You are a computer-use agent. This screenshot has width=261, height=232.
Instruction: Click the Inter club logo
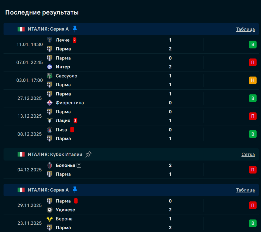tap(49, 67)
